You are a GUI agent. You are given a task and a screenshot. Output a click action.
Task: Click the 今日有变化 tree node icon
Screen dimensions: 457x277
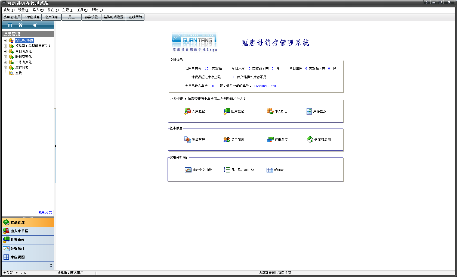[11, 51]
